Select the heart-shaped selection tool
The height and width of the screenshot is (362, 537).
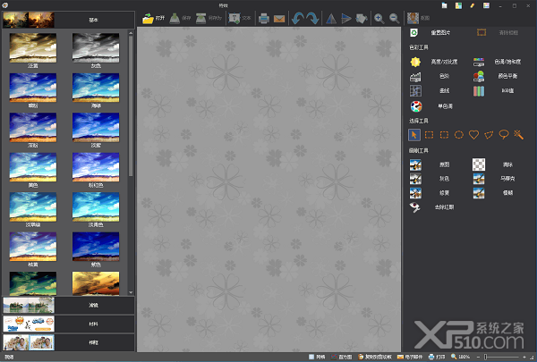[473, 135]
